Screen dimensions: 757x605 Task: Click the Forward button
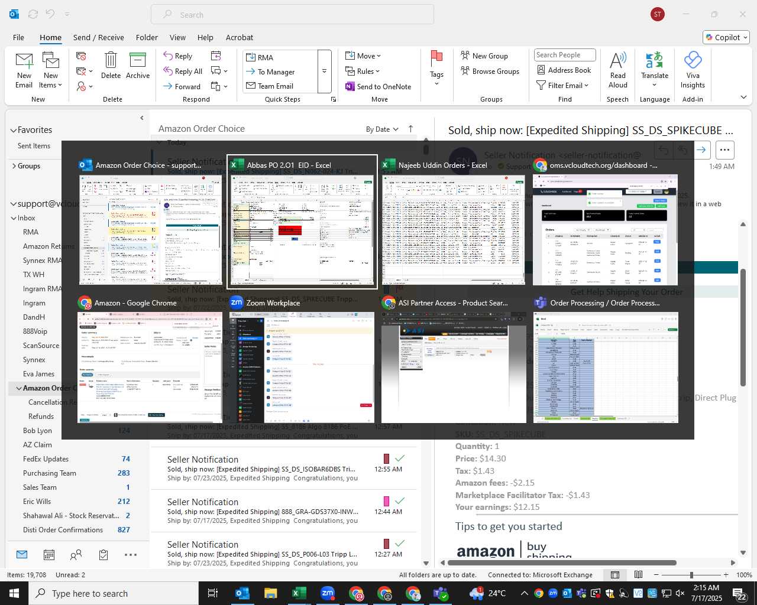click(182, 86)
